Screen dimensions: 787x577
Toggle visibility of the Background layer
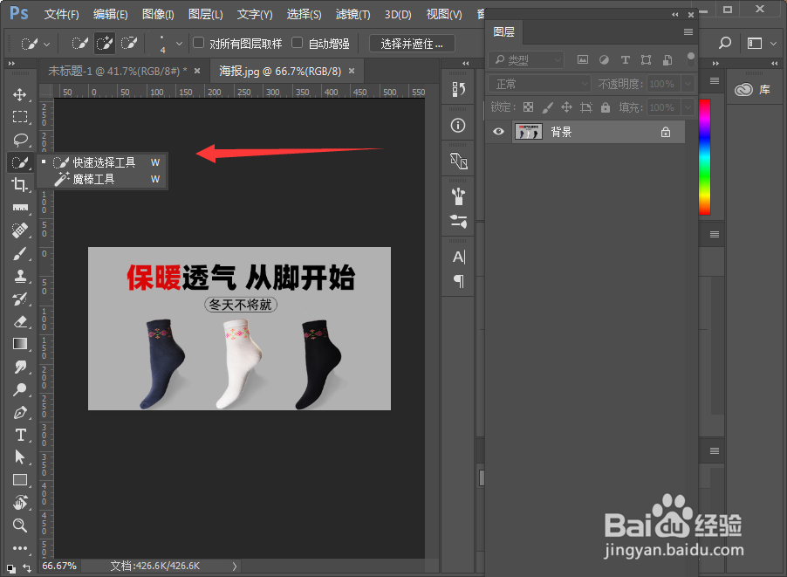pyautogui.click(x=498, y=132)
